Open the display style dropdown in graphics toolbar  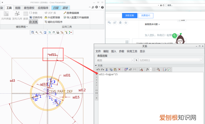(x=49, y=32)
